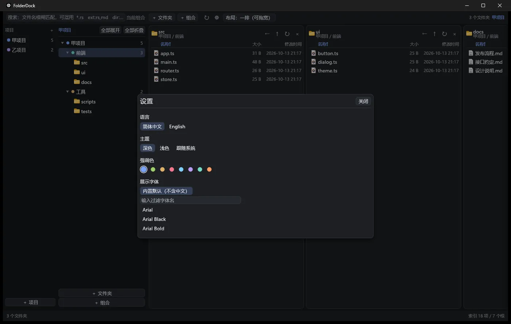Click the 全部折叠 button
Image resolution: width=511 pixels, height=324 pixels.
[134, 30]
